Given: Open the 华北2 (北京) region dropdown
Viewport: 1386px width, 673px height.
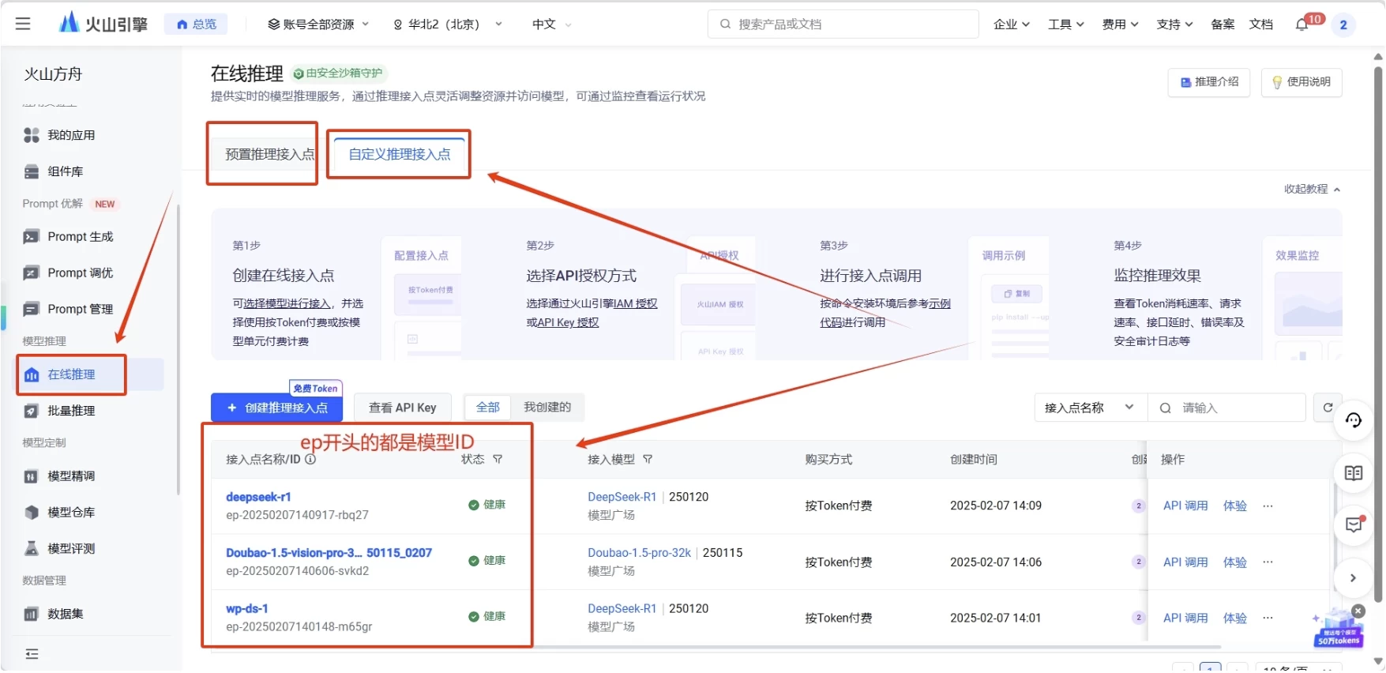Looking at the screenshot, I should click(448, 24).
